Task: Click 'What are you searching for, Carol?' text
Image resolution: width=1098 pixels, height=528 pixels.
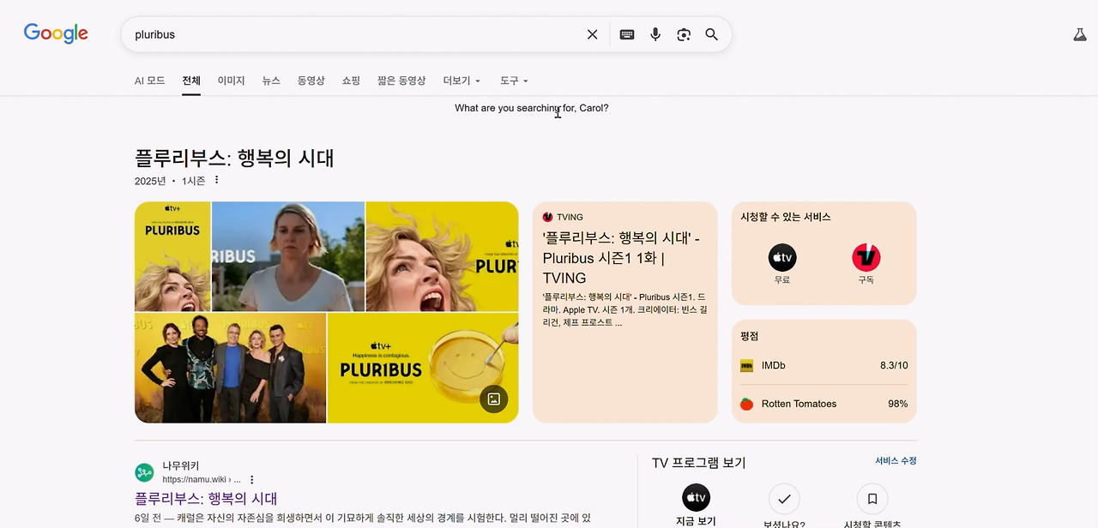Action: point(532,108)
